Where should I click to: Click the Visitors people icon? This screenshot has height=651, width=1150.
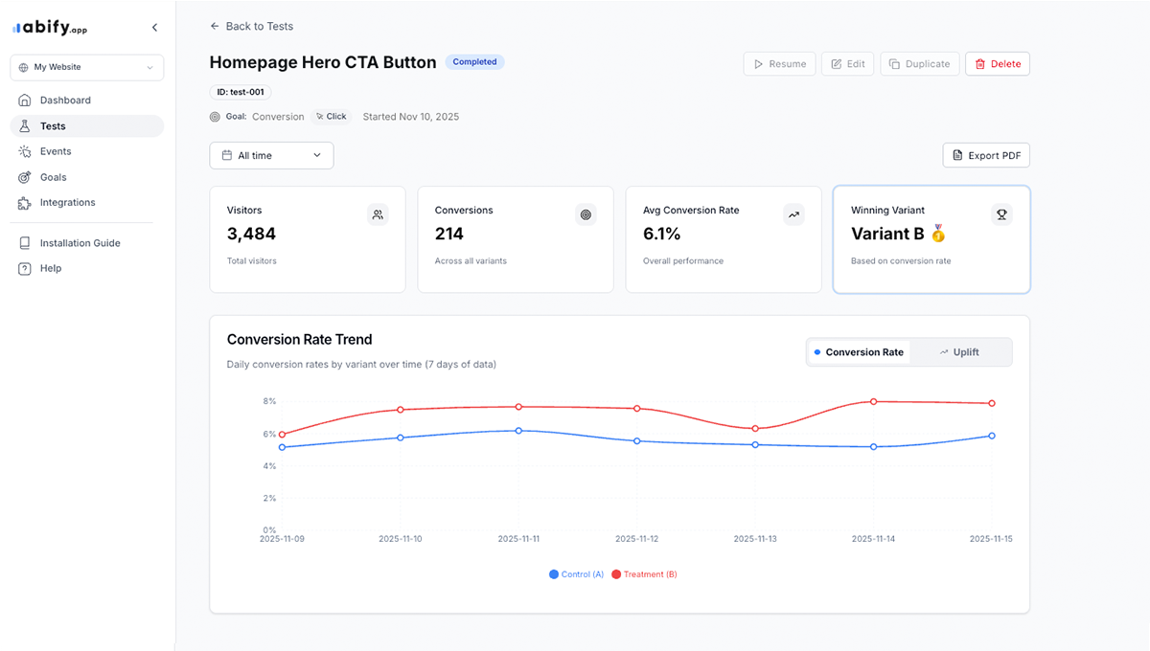(x=378, y=215)
